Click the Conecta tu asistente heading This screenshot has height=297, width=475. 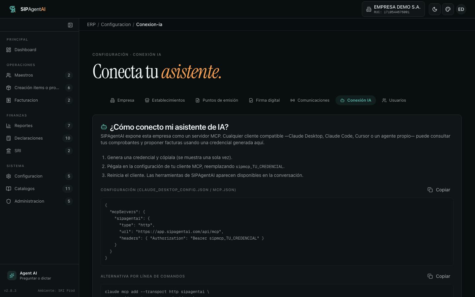tap(157, 72)
